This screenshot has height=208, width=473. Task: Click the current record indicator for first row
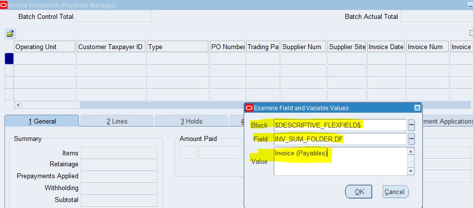pyautogui.click(x=9, y=59)
